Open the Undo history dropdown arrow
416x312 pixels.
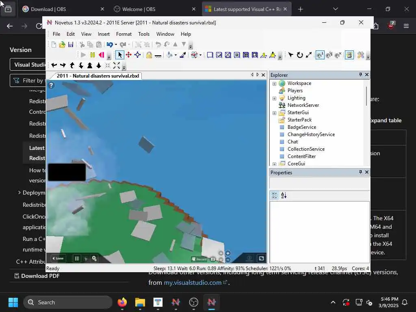tap(116, 45)
